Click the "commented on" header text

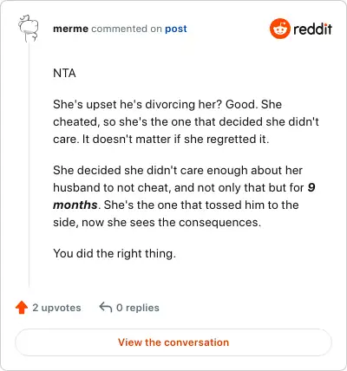[x=127, y=29]
